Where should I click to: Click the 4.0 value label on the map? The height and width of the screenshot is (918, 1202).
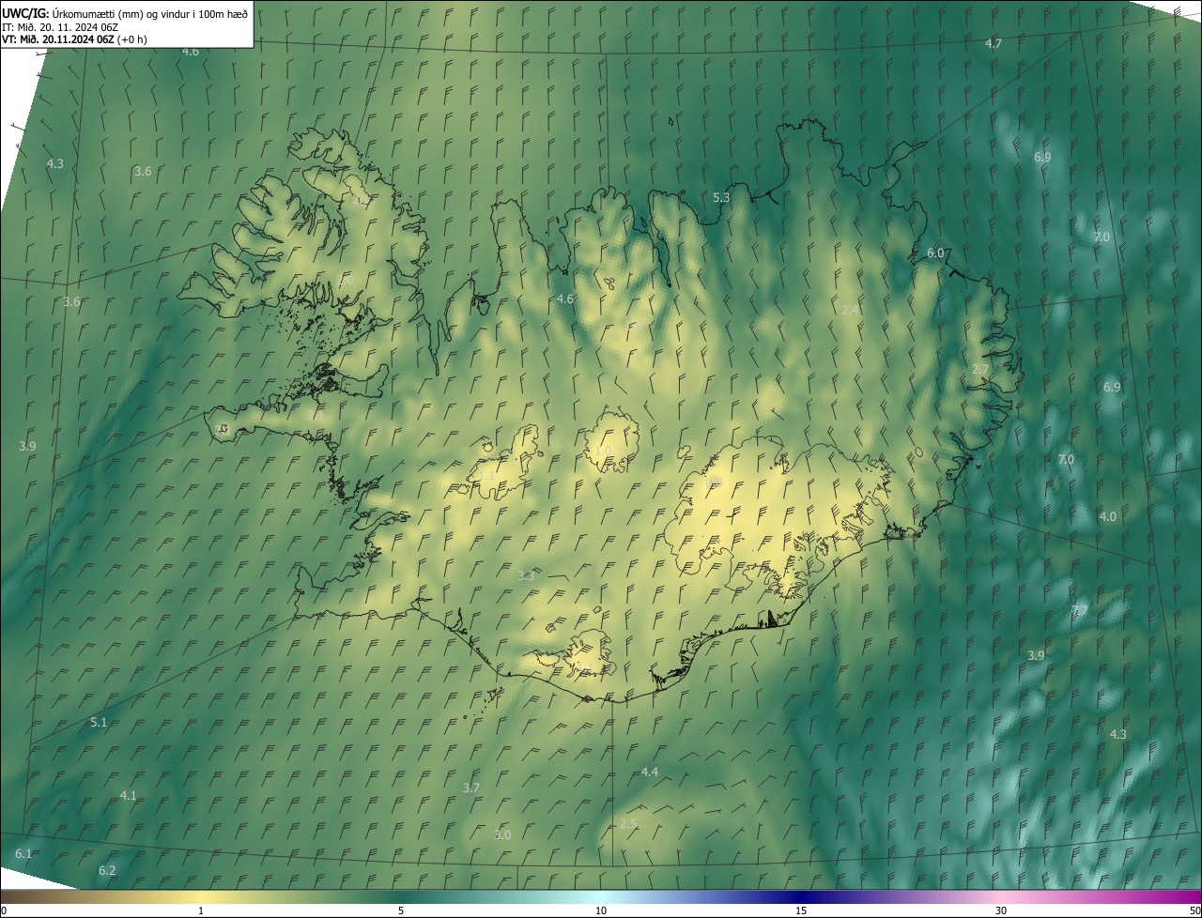pyautogui.click(x=1108, y=517)
